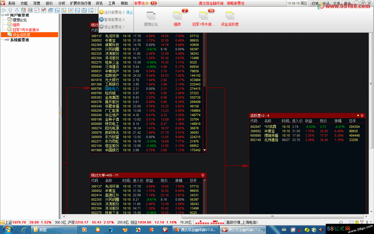Click the 停止 link beside 运行股票池
374x234 pixels.
(129, 12)
